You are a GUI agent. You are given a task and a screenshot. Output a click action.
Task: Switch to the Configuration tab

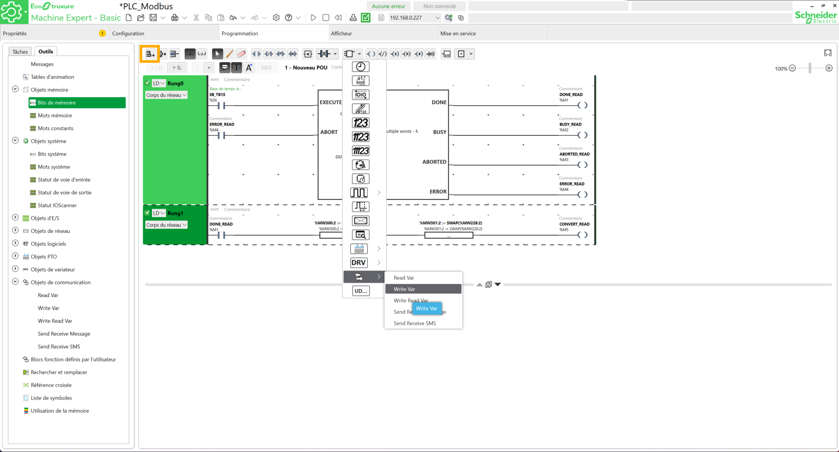(x=128, y=33)
